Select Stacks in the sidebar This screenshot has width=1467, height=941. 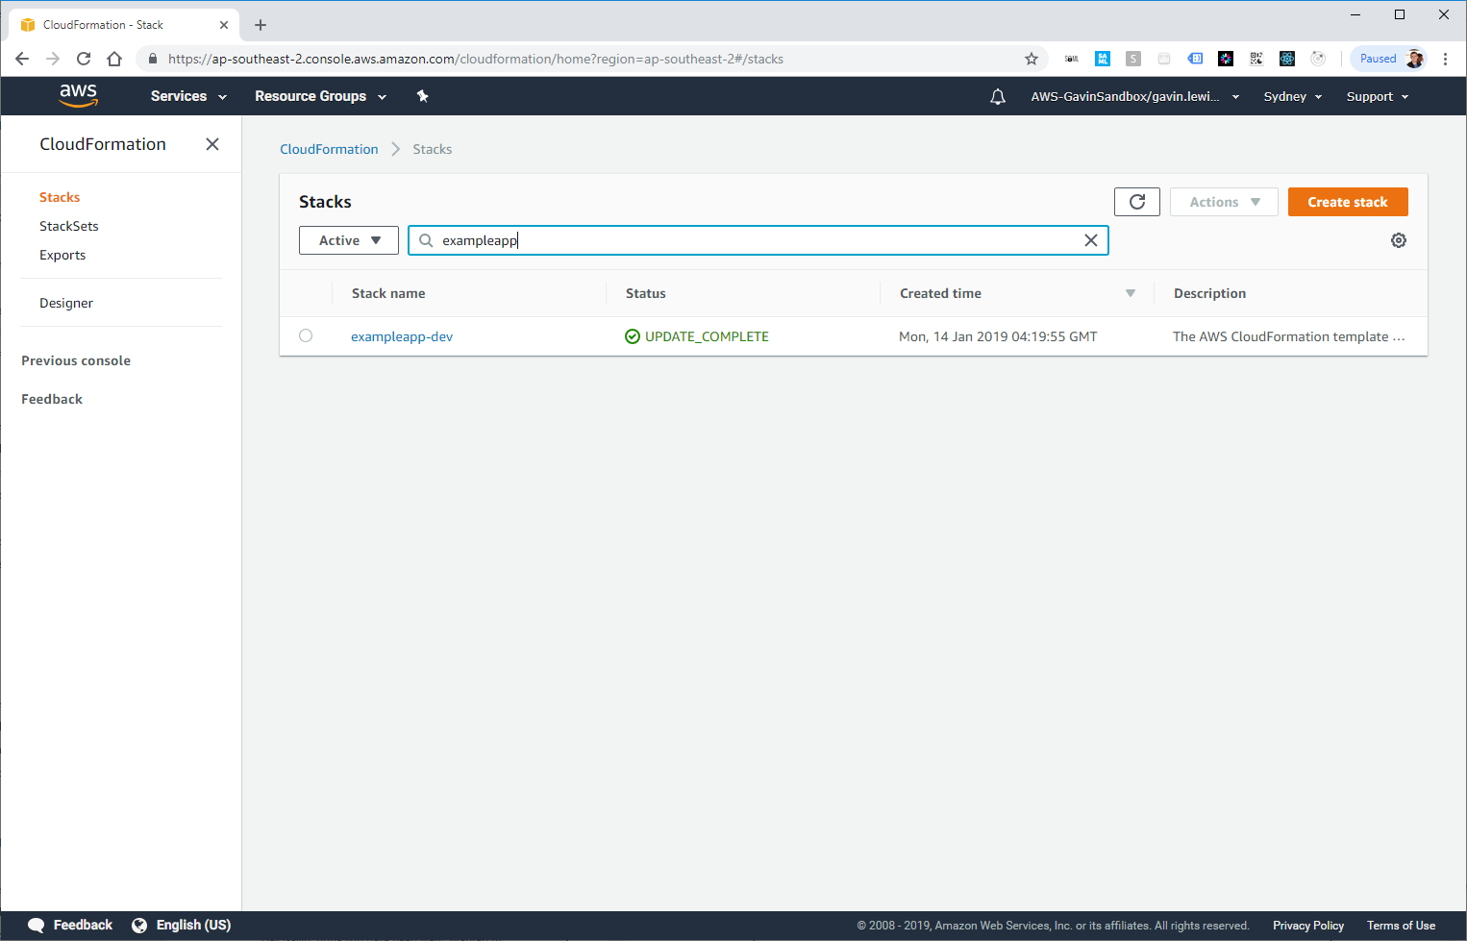coord(60,197)
